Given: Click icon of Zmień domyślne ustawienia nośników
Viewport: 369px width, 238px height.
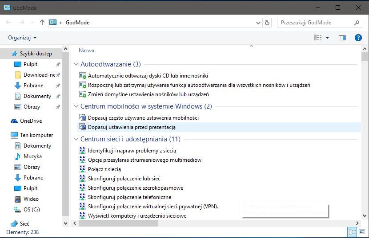Looking at the screenshot, I should (x=83, y=94).
